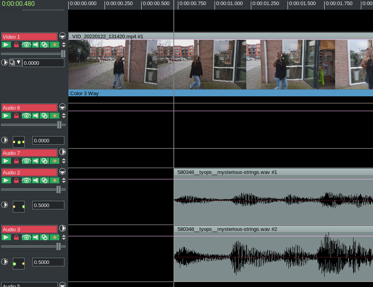This screenshot has height=287, width=373.
Task: Select the mysterious-strings.wav #1 clip title
Action: point(227,172)
